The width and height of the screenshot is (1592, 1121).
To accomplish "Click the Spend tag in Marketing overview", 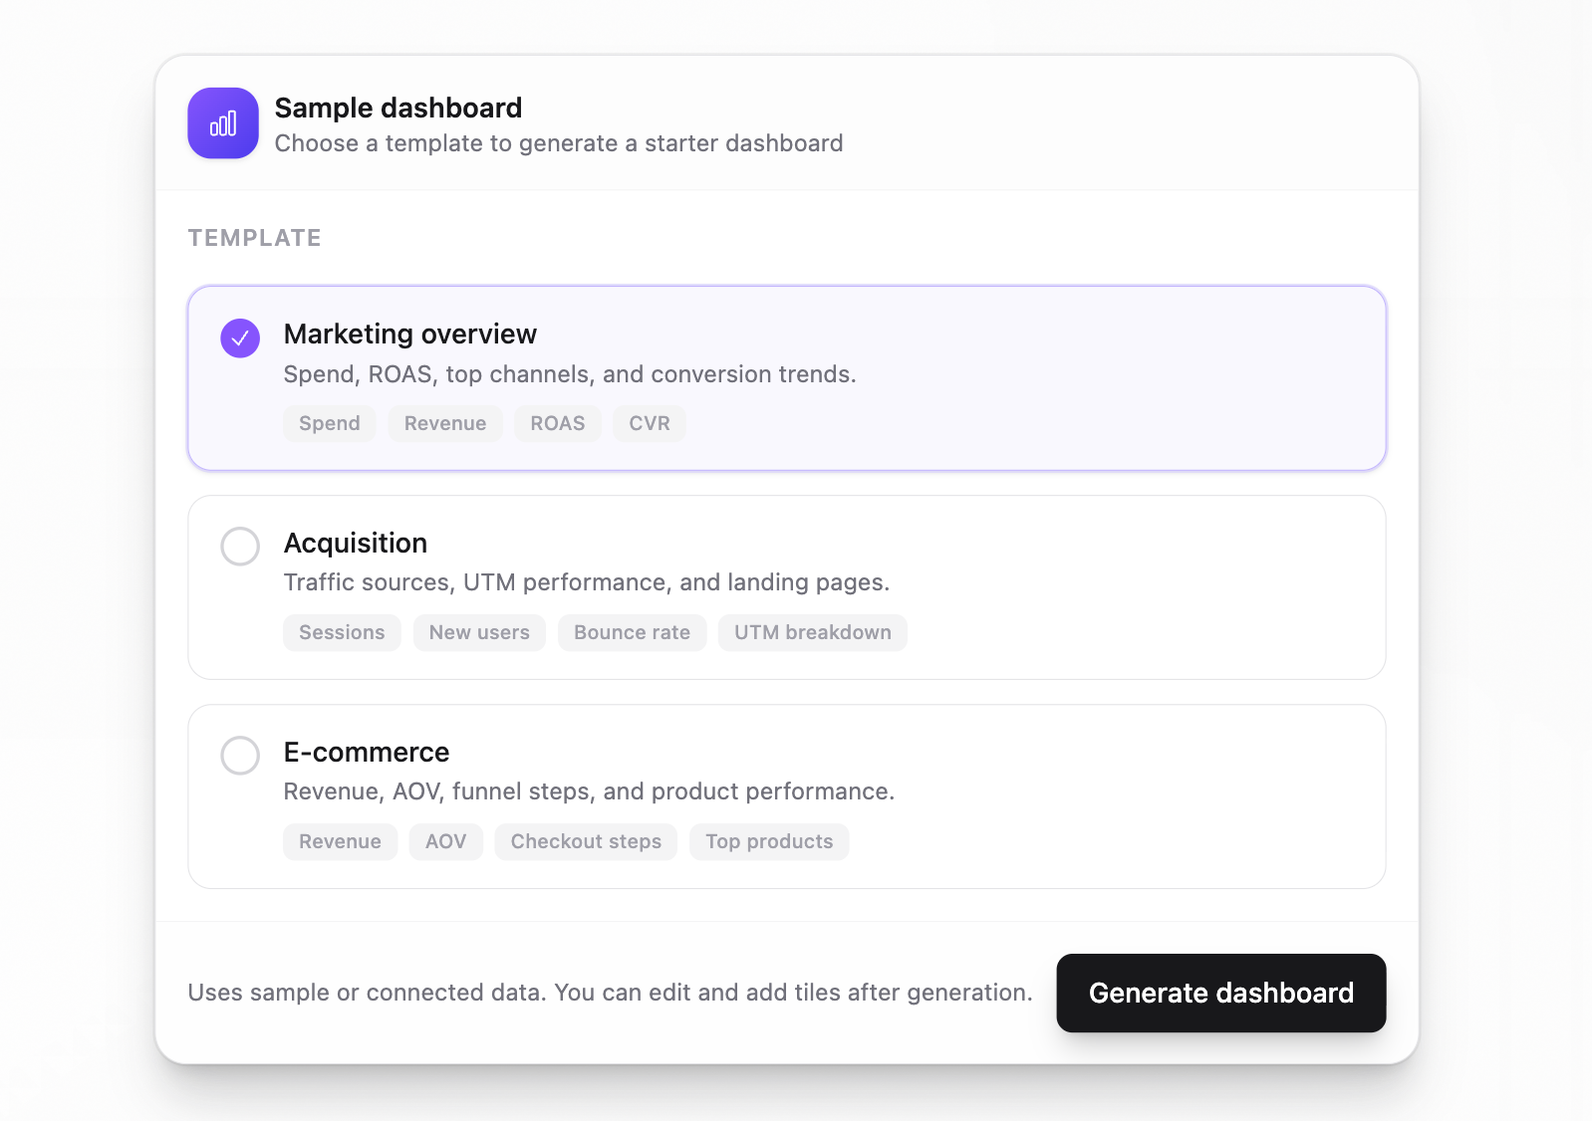I will (x=329, y=423).
